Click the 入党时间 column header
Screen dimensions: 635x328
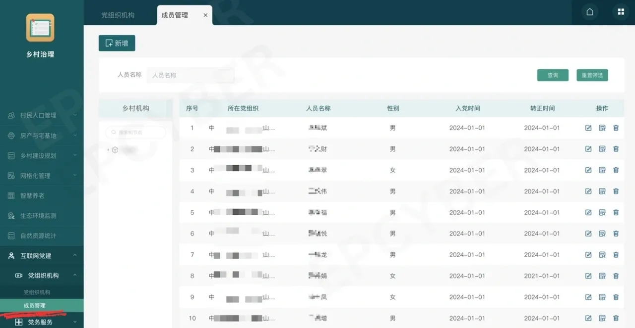coord(468,108)
